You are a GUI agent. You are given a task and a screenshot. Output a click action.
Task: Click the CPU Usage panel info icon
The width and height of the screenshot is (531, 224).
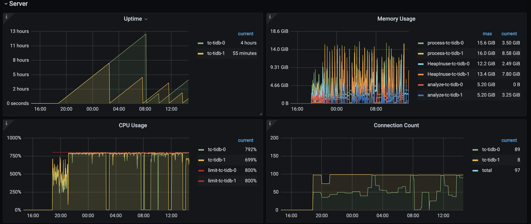[6, 123]
